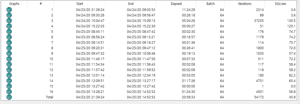The height and width of the screenshot is (106, 301).
Task: Open the graph icon for session 10
Action: tap(9, 59)
